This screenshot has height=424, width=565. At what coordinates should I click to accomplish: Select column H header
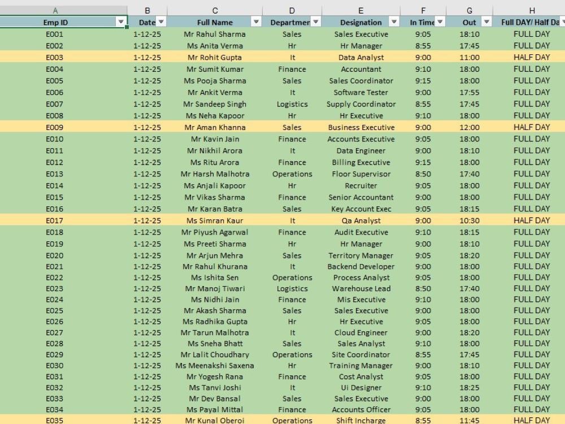coord(532,11)
